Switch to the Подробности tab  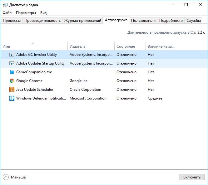(171, 21)
